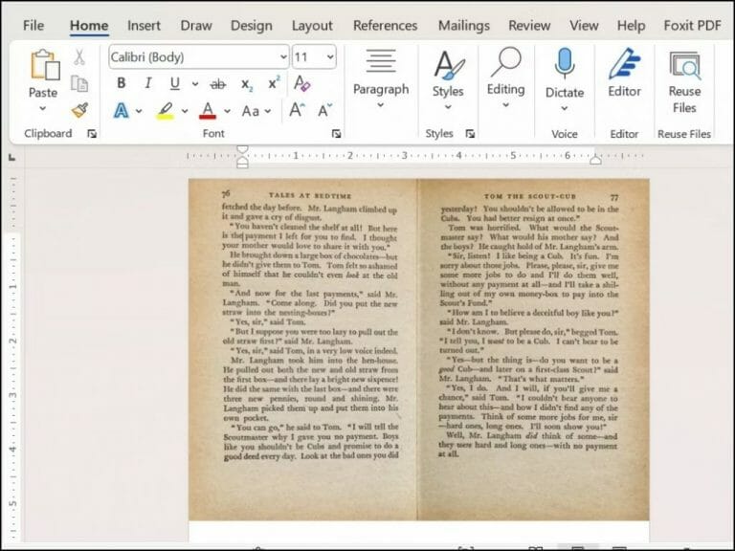This screenshot has width=735, height=551.
Task: Apply yellow text highlight color
Action: pyautogui.click(x=165, y=111)
